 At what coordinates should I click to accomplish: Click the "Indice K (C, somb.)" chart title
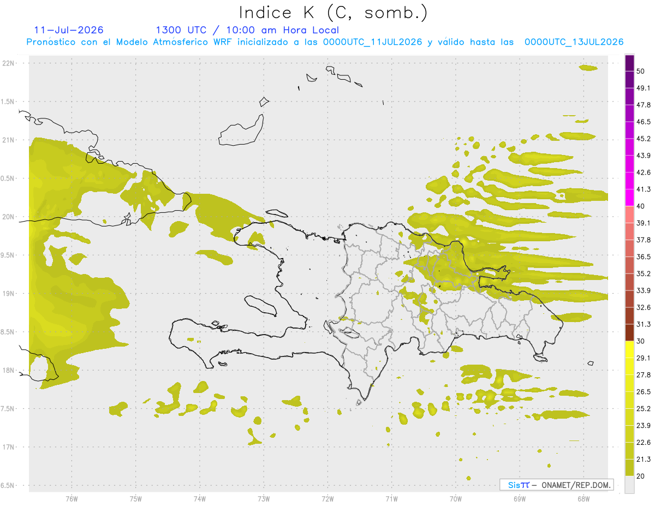[x=333, y=13]
